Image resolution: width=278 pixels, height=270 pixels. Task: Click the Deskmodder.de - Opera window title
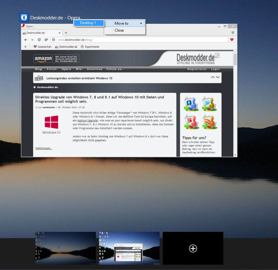pos(55,18)
